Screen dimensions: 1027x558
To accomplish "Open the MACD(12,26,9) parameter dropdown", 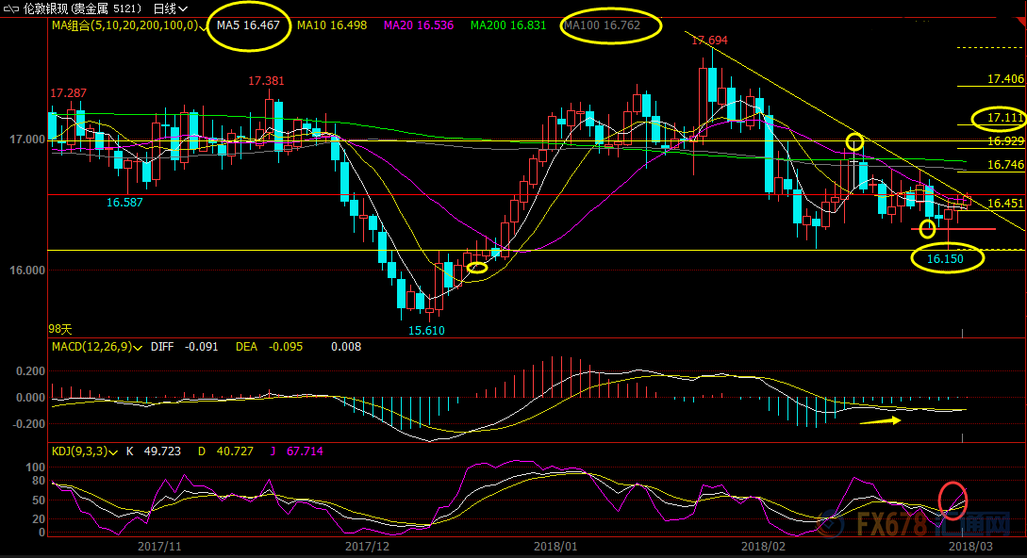I will 140,347.
